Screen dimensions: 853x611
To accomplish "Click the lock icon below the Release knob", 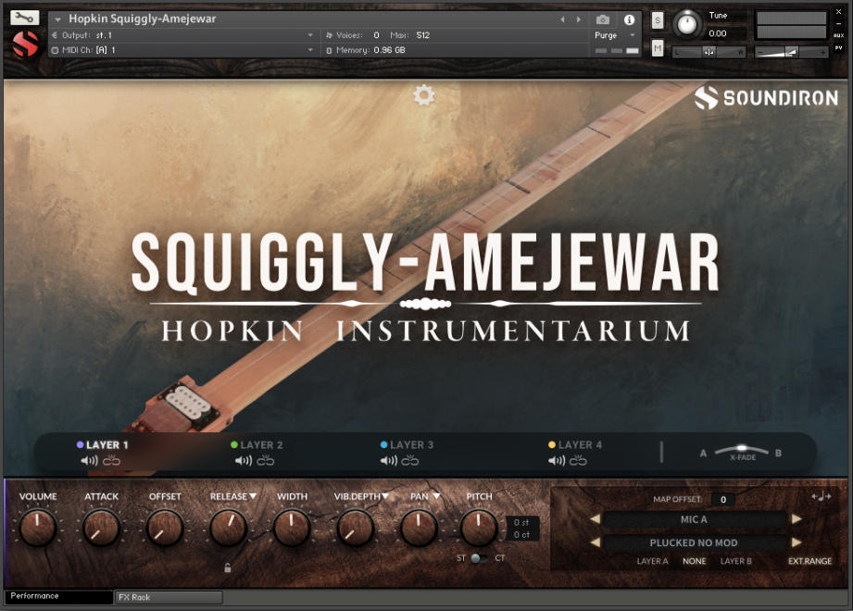I will 227,569.
